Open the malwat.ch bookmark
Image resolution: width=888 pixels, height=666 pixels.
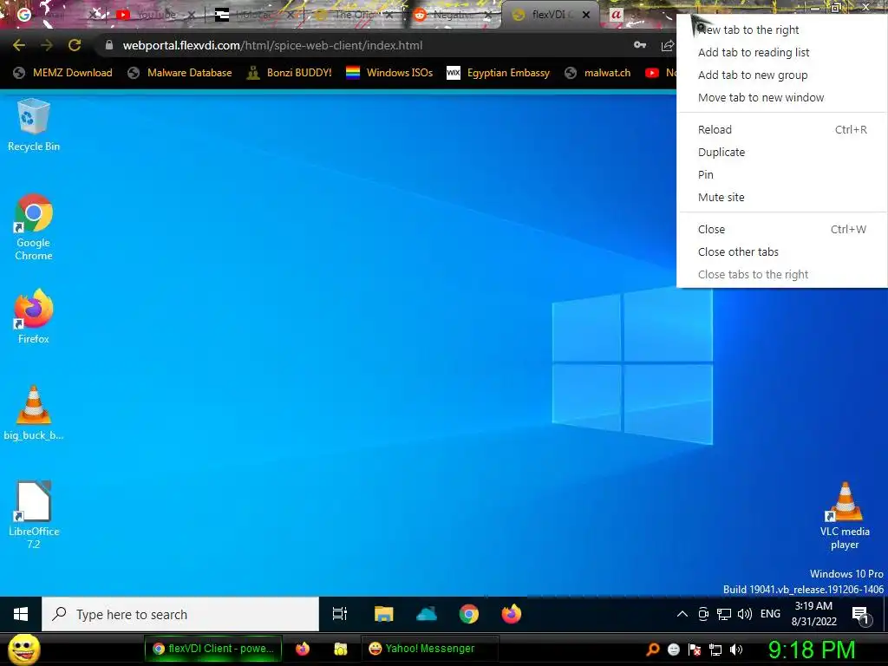pos(598,73)
